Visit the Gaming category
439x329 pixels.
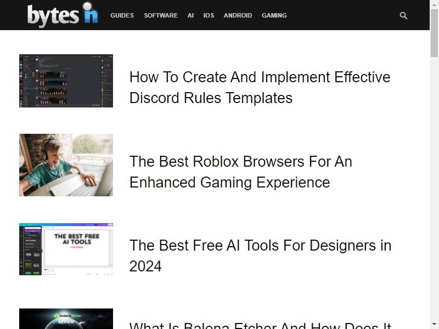point(274,15)
